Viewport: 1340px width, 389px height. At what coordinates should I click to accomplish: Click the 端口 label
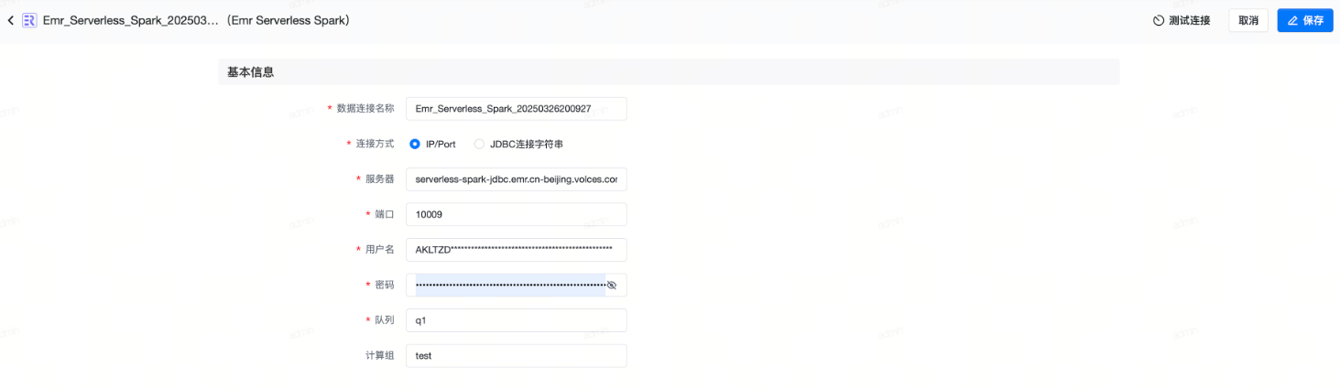tap(385, 214)
